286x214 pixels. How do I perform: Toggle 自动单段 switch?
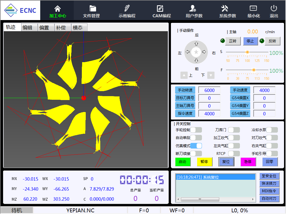196,138
